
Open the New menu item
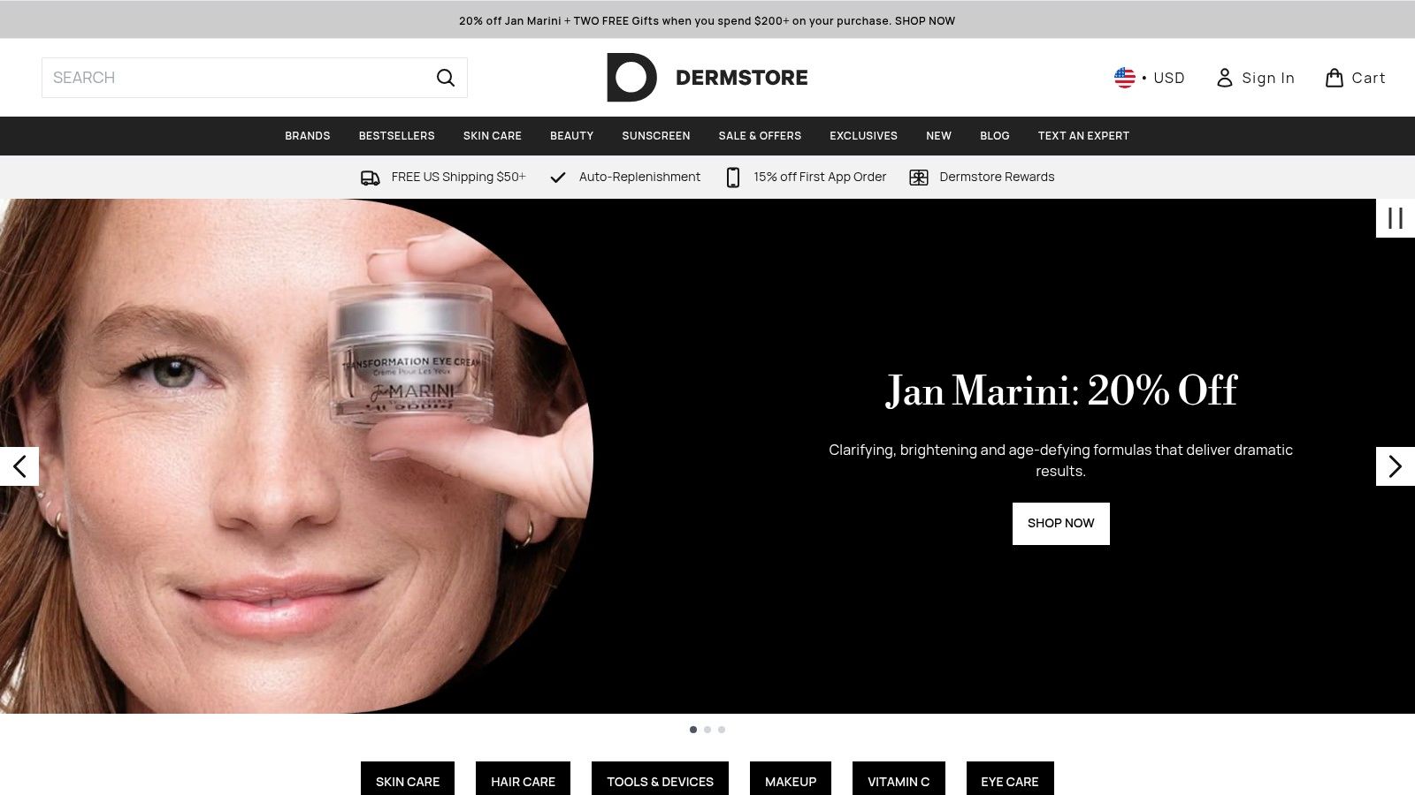pos(938,136)
